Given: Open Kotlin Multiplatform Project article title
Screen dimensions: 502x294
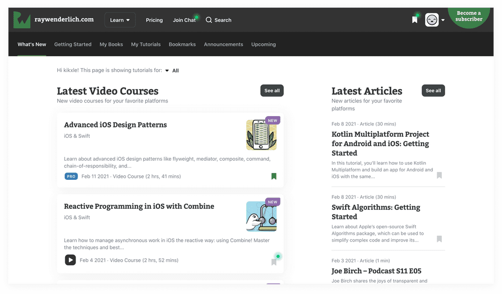Looking at the screenshot, I should [380, 143].
